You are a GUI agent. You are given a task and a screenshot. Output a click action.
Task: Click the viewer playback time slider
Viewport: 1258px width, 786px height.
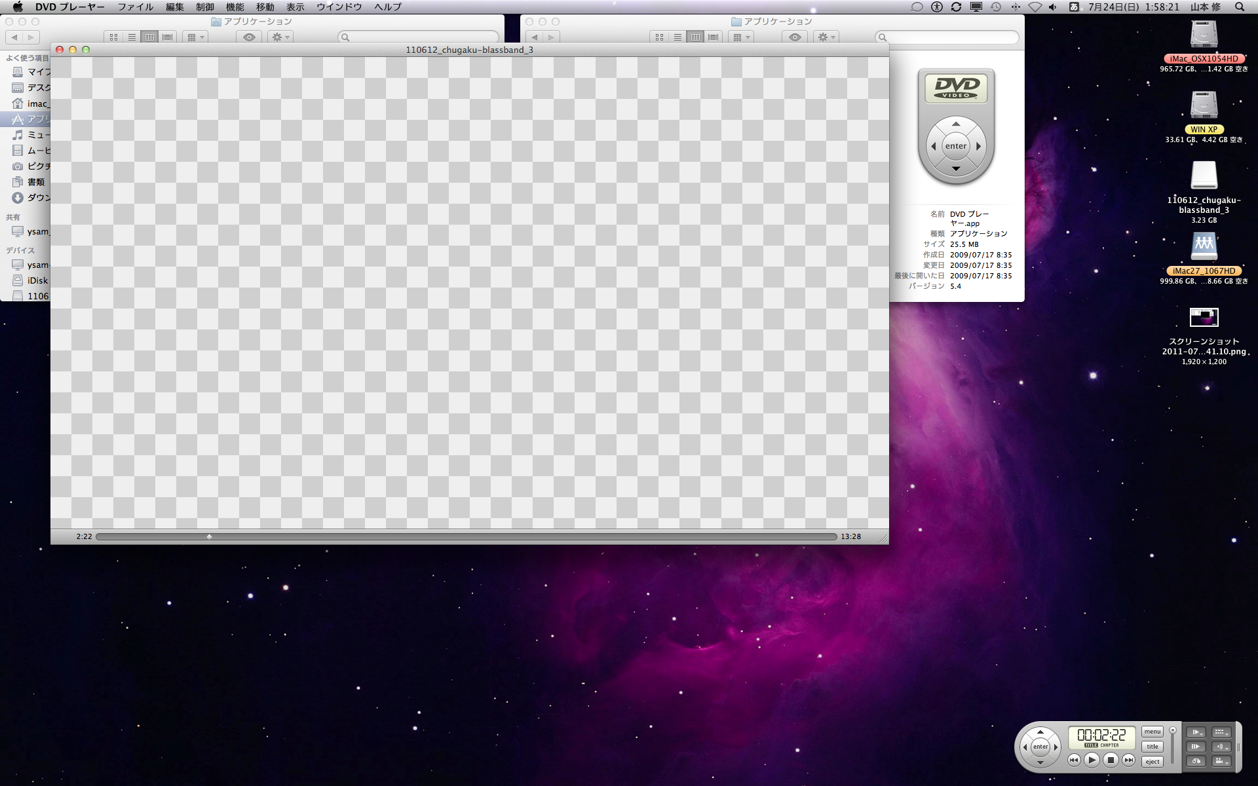[466, 536]
